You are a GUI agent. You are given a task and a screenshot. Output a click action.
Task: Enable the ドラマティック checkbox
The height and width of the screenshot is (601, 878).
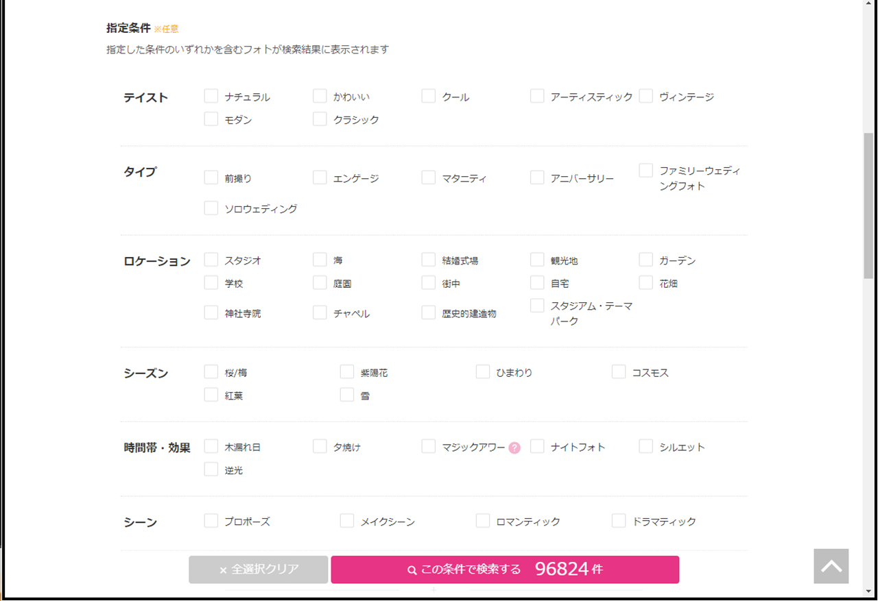tap(619, 521)
